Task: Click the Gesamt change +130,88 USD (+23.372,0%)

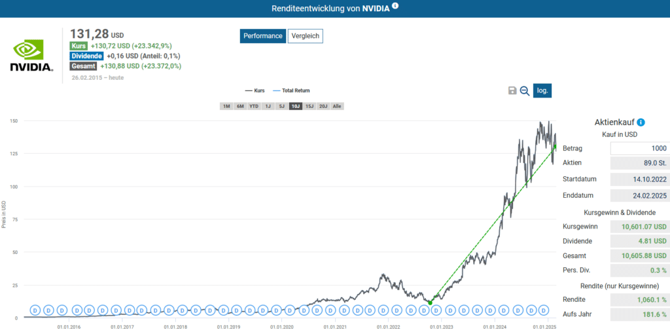Action: coord(141,66)
